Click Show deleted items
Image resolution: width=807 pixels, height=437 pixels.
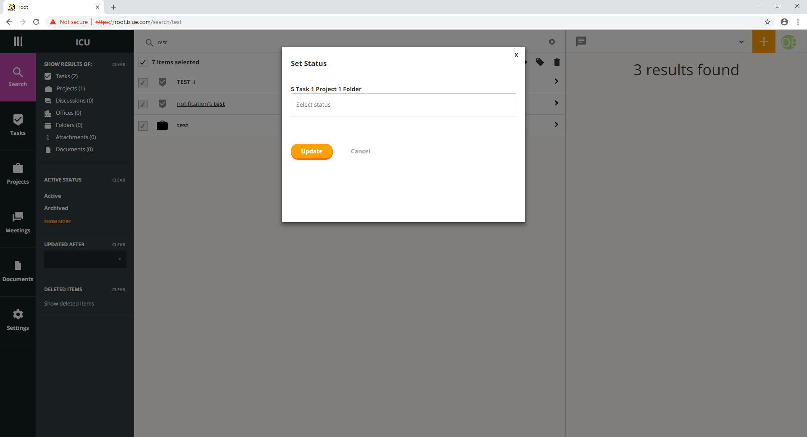[69, 304]
